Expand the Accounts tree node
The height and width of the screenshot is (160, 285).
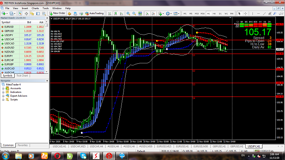[x=3, y=88]
